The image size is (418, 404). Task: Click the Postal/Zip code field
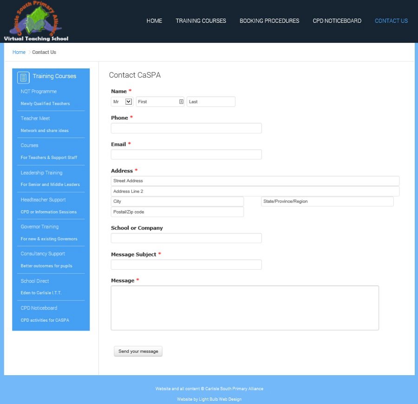tap(177, 212)
